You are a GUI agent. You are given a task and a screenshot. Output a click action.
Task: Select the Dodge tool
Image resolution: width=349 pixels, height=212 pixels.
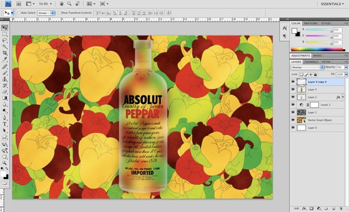(5, 111)
